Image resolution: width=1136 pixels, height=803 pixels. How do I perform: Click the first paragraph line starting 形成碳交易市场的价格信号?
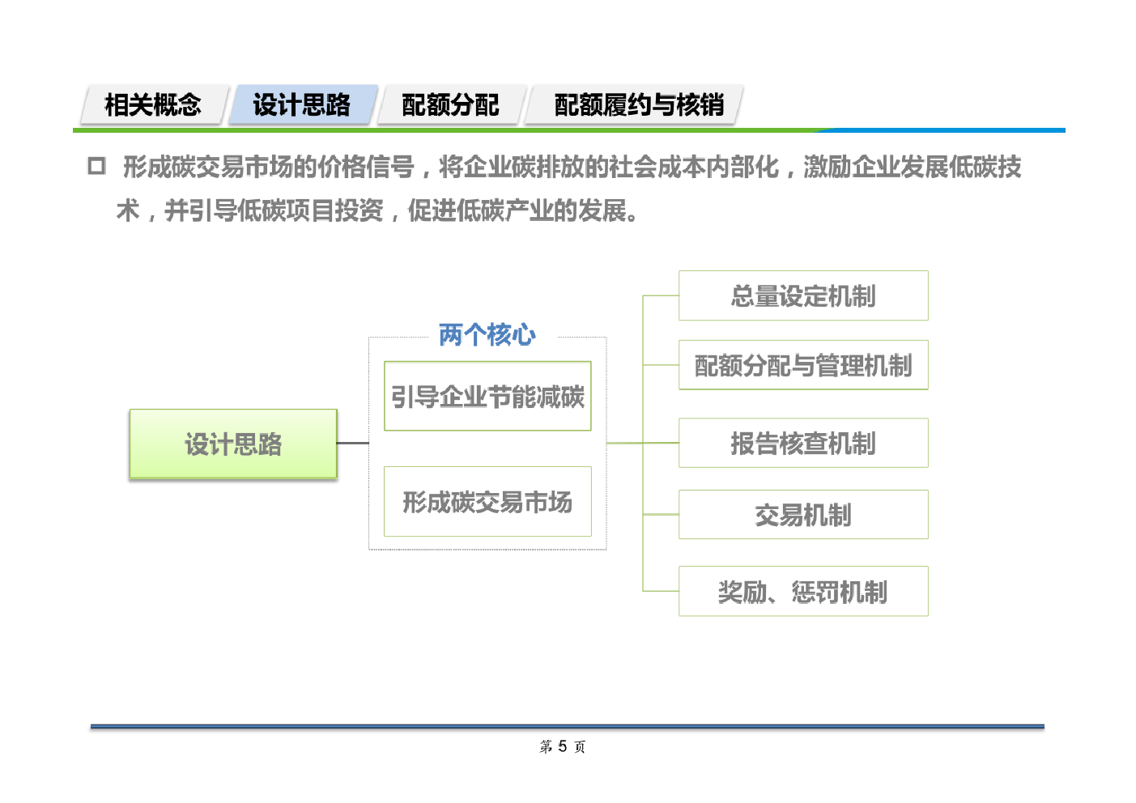pyautogui.click(x=571, y=168)
